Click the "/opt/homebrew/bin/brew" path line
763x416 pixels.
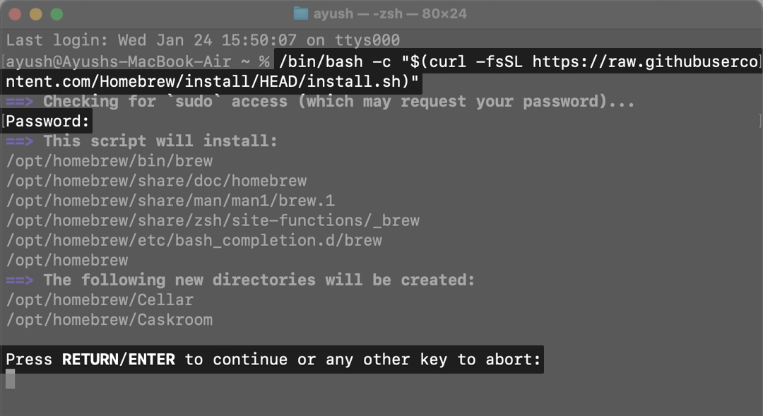coord(110,161)
